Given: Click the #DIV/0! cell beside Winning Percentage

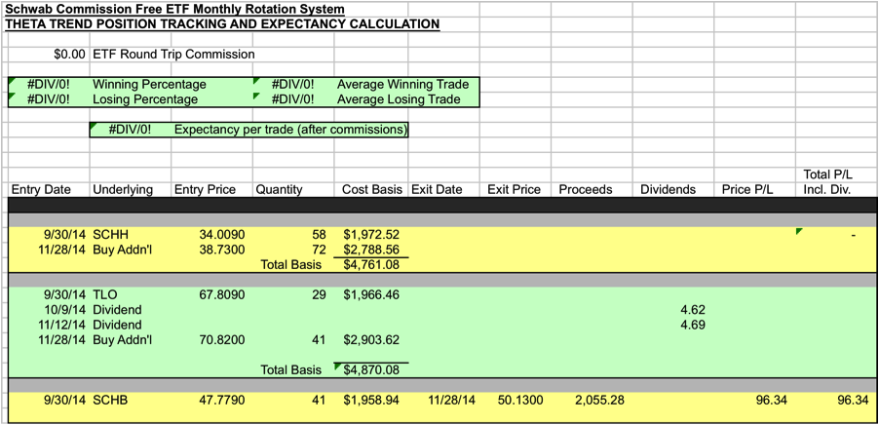Looking at the screenshot, I should pyautogui.click(x=49, y=85).
